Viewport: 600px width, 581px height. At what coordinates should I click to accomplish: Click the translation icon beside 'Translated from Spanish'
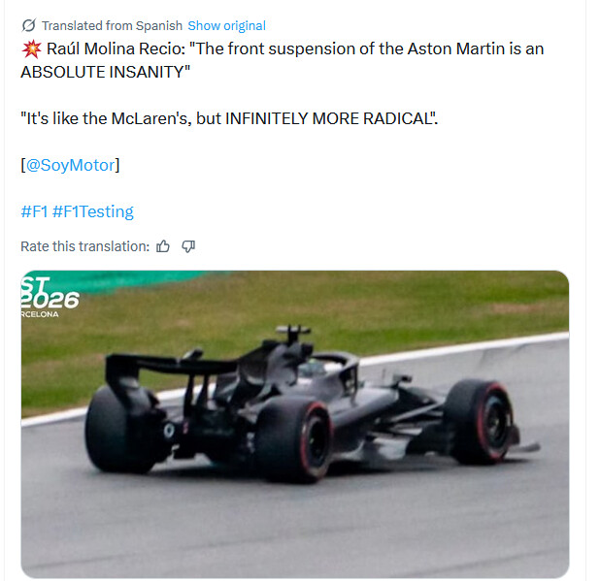click(28, 26)
